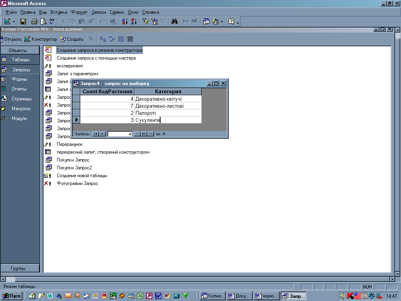Click the Filter by Selection icon
401x301 pixels.
click(x=145, y=22)
